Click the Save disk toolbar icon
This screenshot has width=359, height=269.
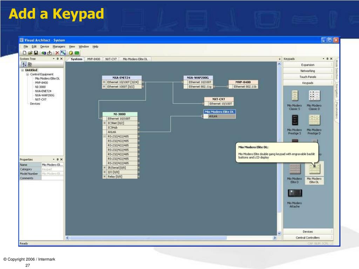(36, 53)
